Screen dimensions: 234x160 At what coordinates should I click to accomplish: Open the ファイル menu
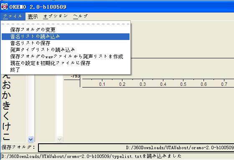pos(13,16)
